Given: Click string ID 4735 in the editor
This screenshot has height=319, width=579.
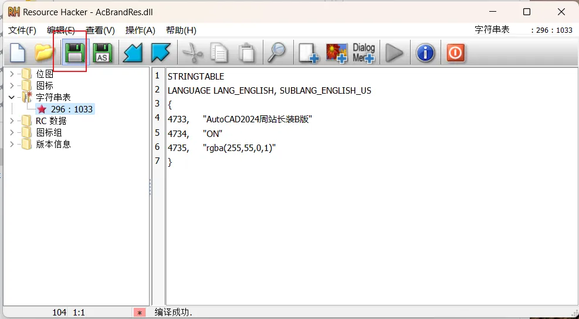Looking at the screenshot, I should [x=178, y=148].
